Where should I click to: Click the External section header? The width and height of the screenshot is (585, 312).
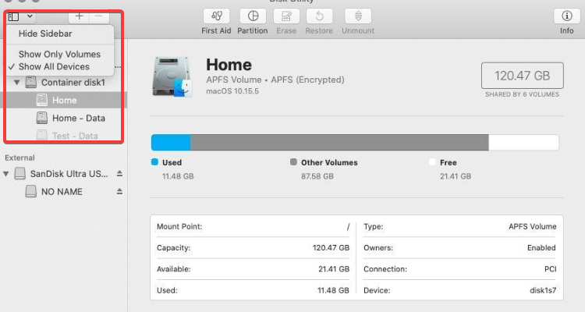(19, 158)
